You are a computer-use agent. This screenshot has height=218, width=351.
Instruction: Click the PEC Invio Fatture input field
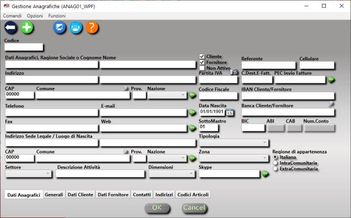[x=300, y=80]
